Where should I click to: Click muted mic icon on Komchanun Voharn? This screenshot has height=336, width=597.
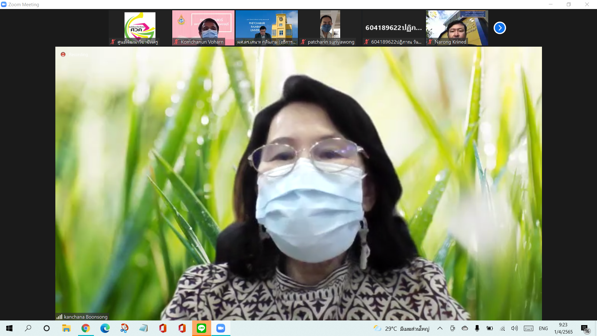[176, 42]
